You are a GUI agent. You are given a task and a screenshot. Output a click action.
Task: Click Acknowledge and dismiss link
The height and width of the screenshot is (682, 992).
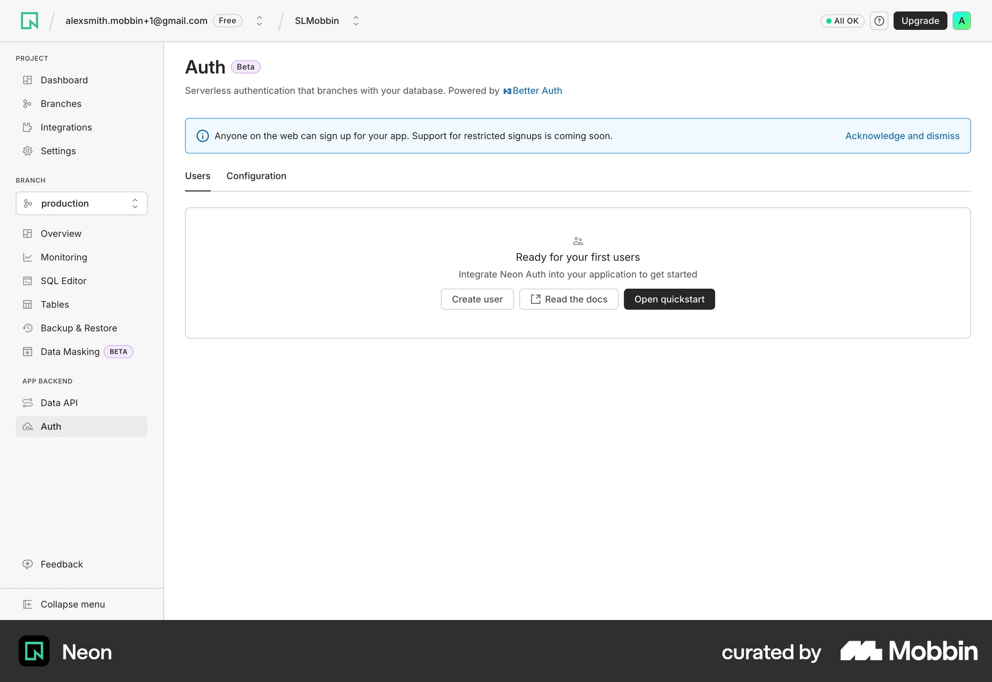coord(902,136)
